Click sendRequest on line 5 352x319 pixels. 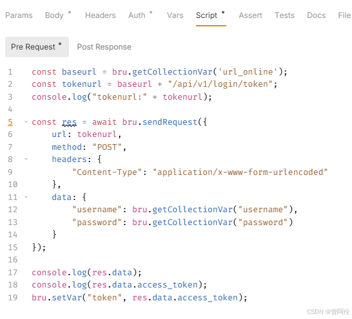coord(170,122)
